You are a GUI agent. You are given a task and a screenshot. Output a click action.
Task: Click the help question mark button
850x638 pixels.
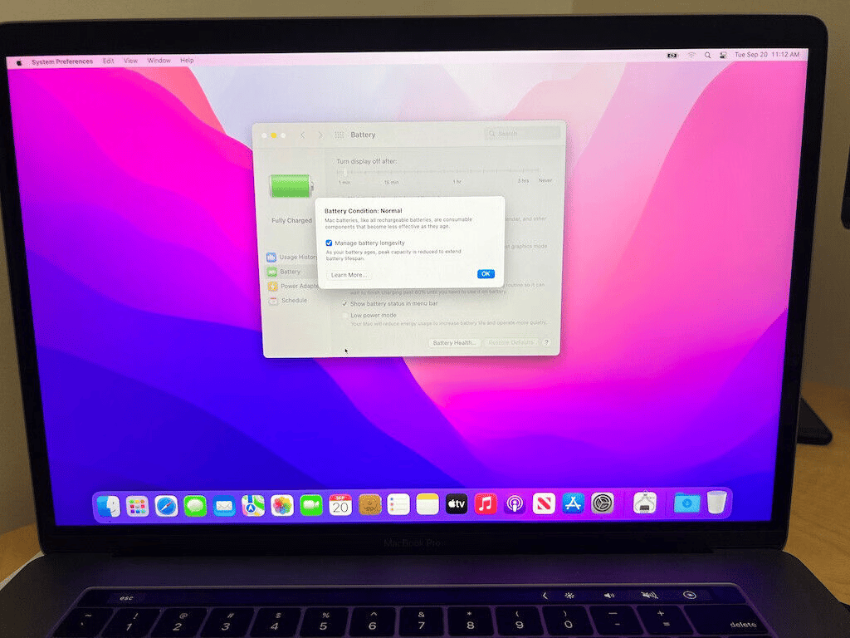point(546,342)
